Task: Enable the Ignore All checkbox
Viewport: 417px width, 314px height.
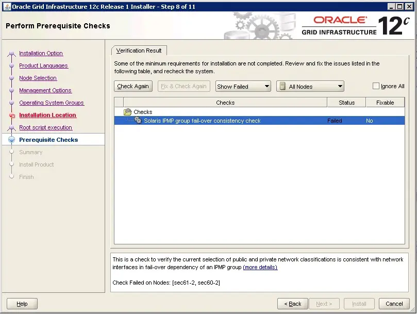Action: pyautogui.click(x=376, y=86)
